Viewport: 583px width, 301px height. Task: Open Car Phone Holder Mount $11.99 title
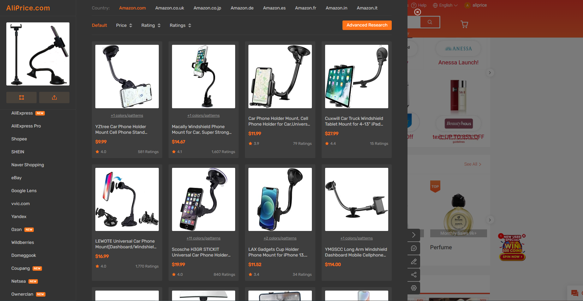tap(279, 121)
